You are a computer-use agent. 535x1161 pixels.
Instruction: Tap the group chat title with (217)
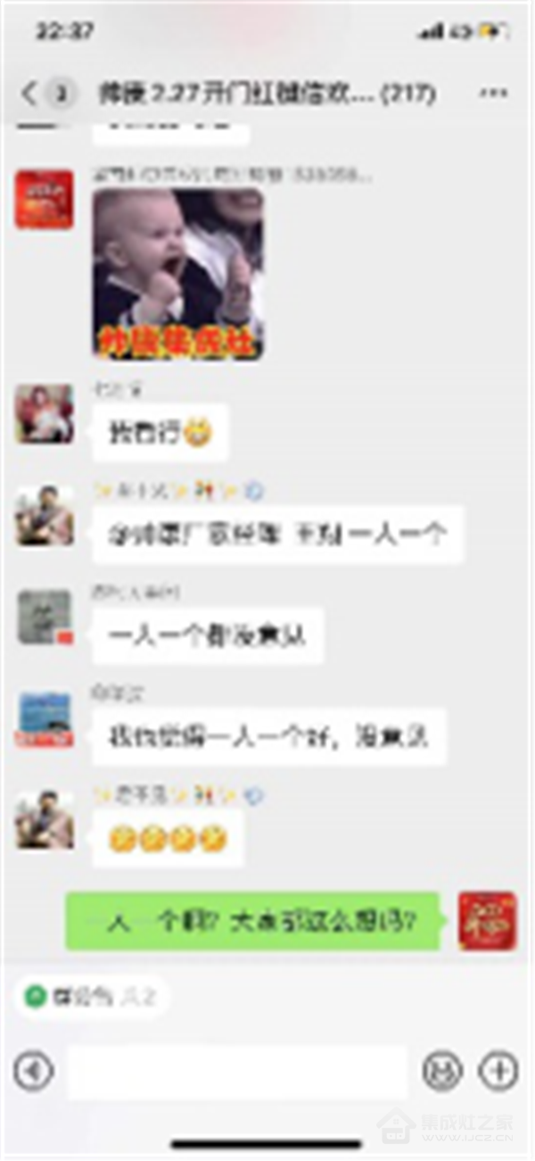267,94
